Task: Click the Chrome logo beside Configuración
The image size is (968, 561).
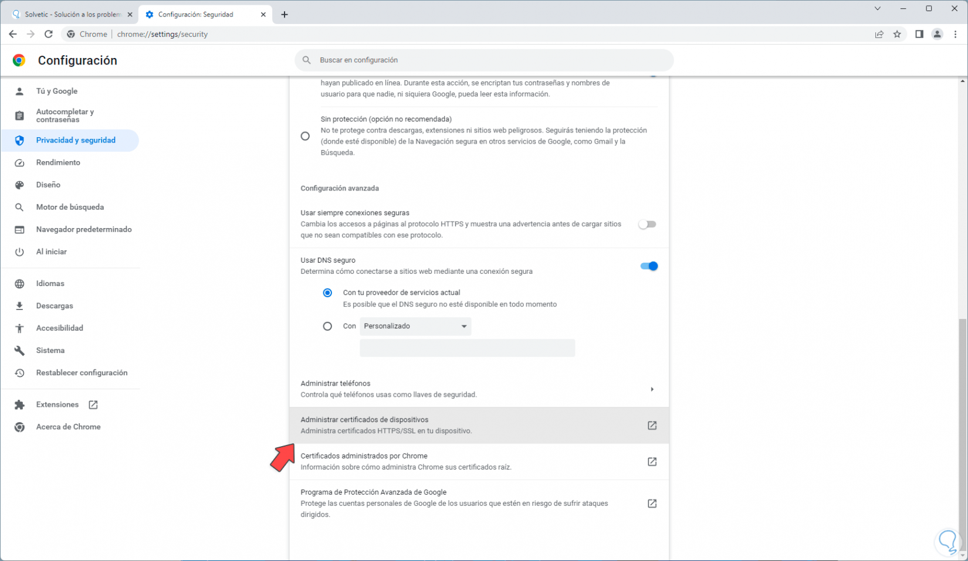Action: coord(19,60)
